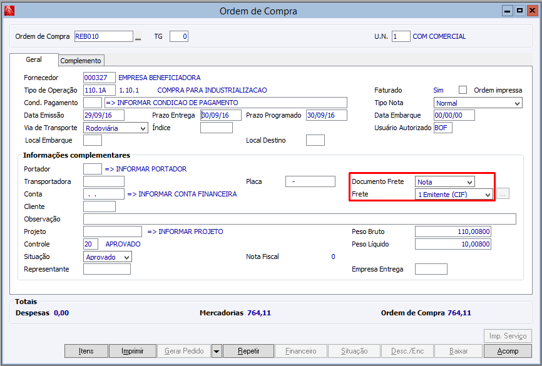Open the arrow menu beside Gerar Pedido
The height and width of the screenshot is (366, 542).
(x=217, y=351)
